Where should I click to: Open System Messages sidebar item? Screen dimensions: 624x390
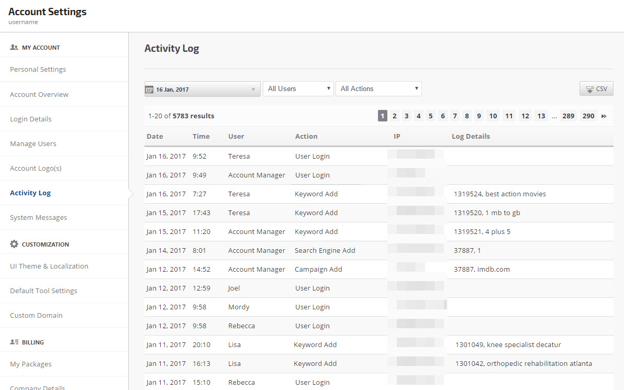tap(38, 218)
